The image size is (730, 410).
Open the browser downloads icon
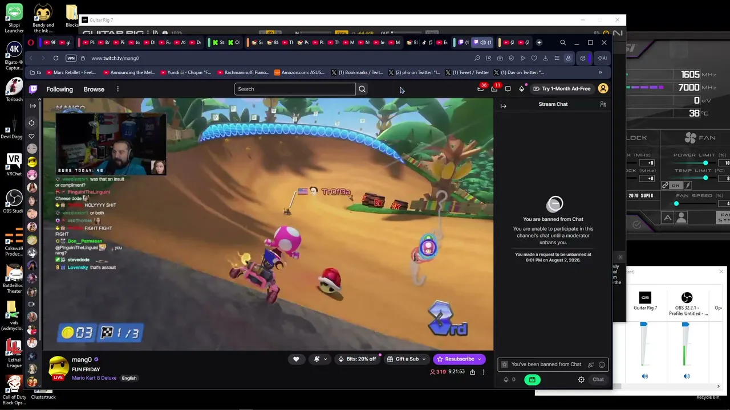point(545,58)
